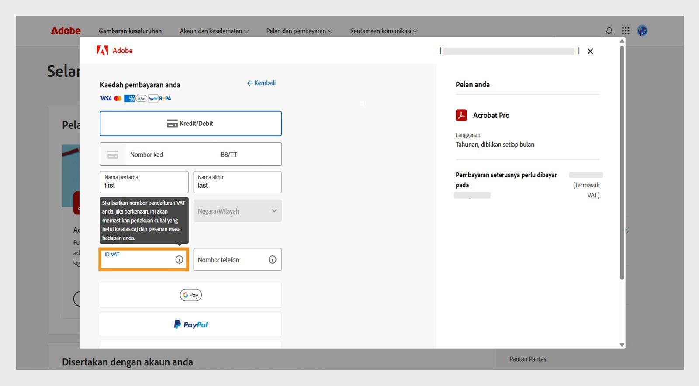Click the Nama akhir field

[238, 182]
